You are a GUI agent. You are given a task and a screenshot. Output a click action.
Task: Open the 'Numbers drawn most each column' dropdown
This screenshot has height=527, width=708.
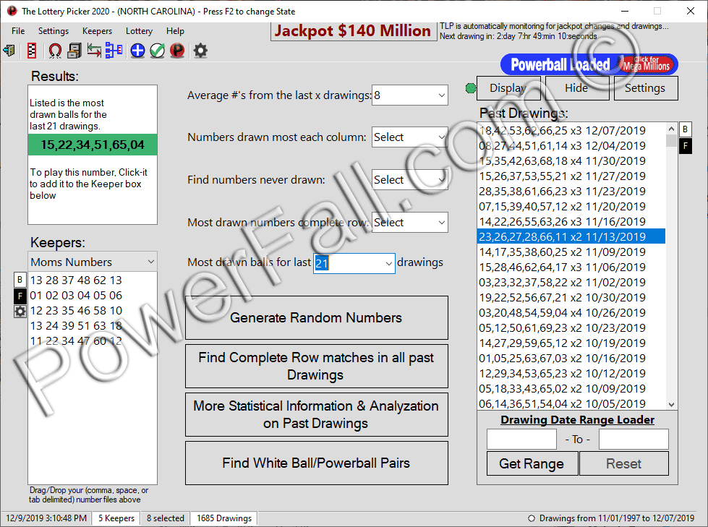click(410, 137)
